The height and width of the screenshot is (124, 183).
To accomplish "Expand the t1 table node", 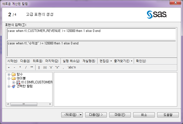I will click(x=13, y=82).
